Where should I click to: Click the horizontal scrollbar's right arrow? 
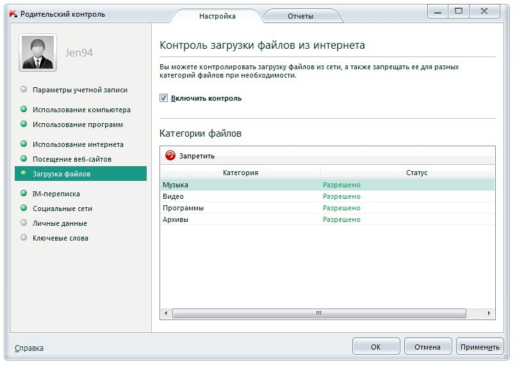[x=489, y=313]
